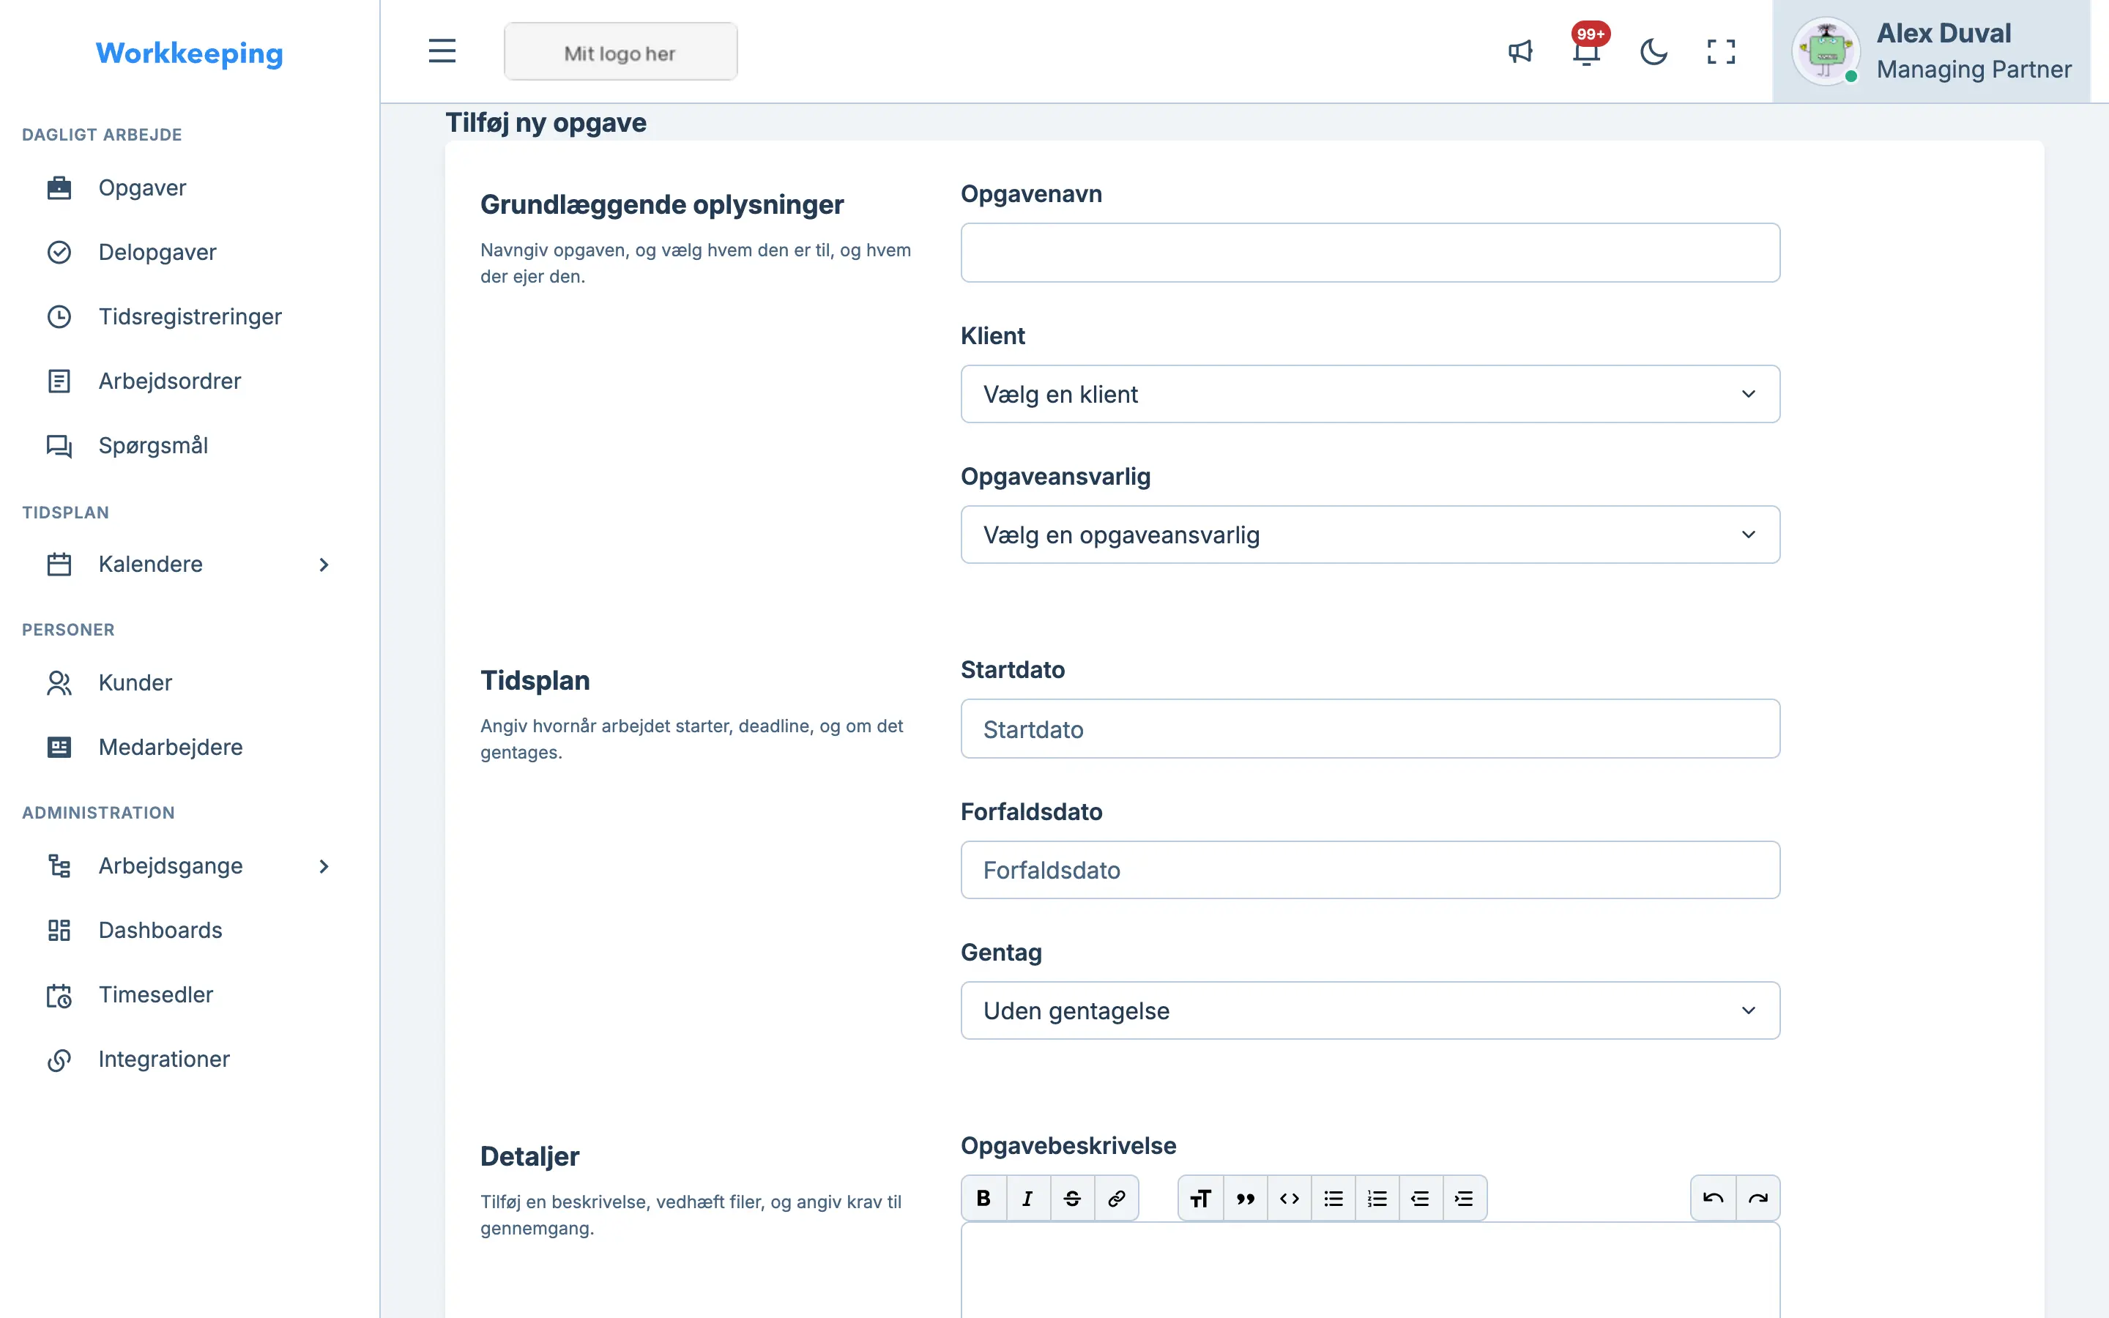Create a numbered list in description
The image size is (2109, 1318).
tap(1377, 1198)
